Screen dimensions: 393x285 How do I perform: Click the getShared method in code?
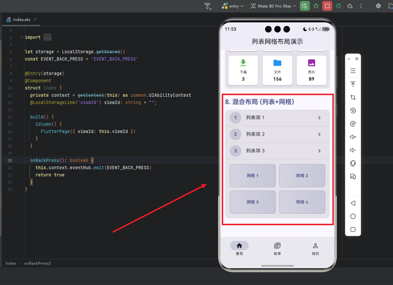[108, 52]
